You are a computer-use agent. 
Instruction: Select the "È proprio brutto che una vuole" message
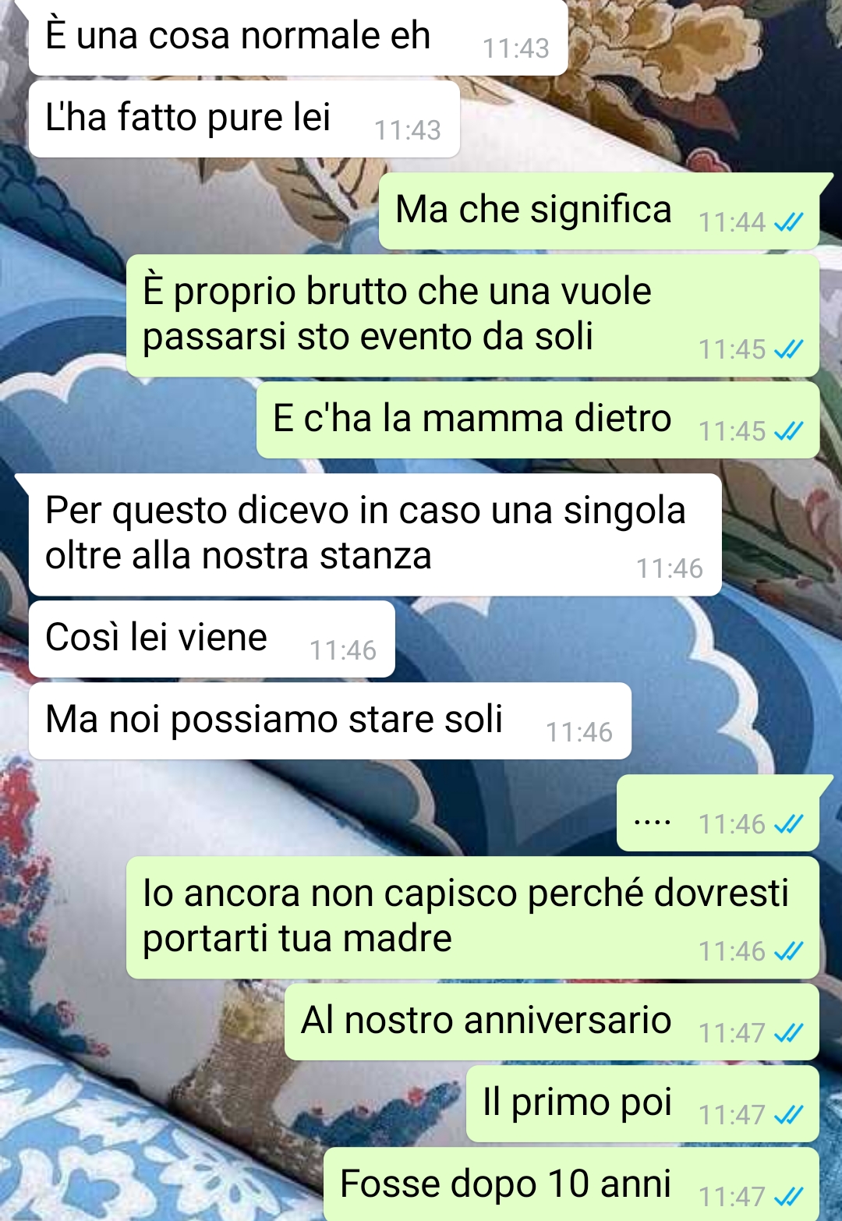[472, 316]
